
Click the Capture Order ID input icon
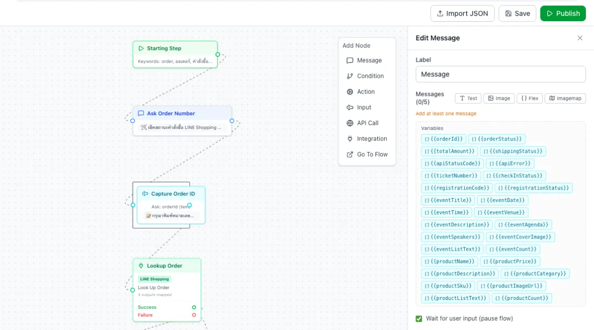[145, 194]
